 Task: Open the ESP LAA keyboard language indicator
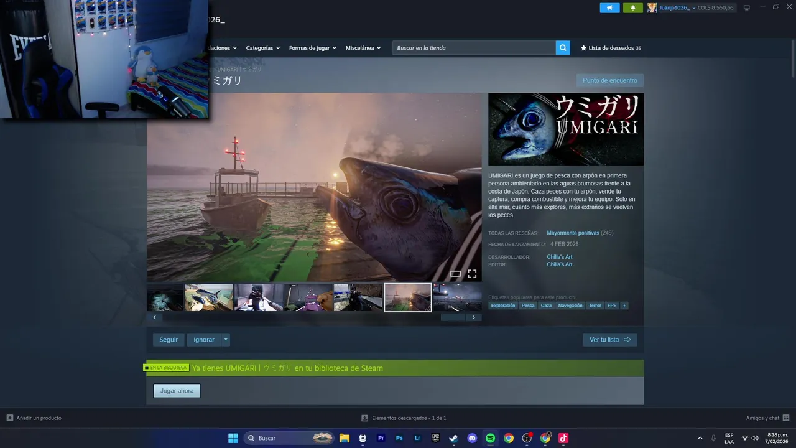click(729, 438)
